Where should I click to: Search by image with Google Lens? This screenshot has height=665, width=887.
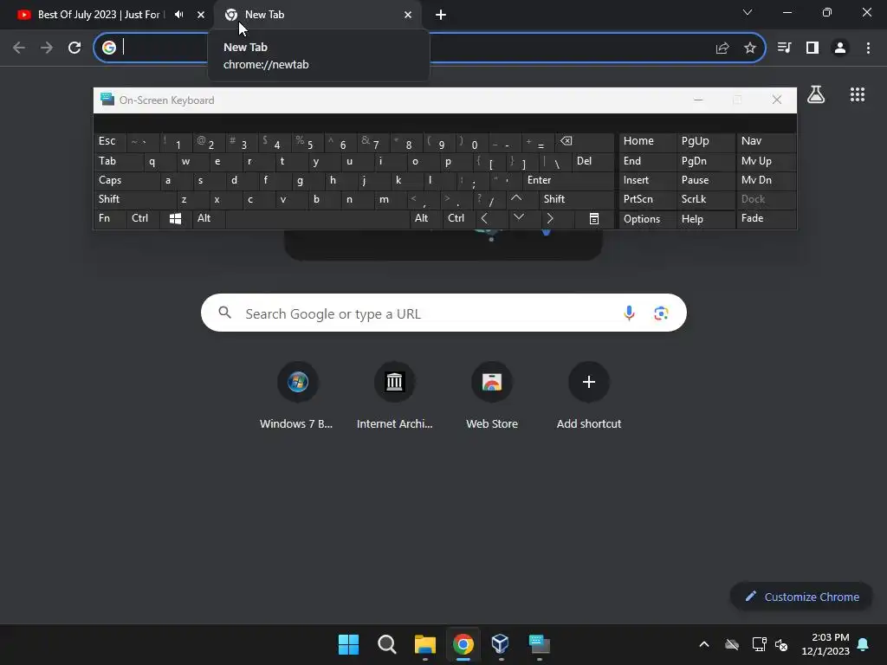pyautogui.click(x=661, y=313)
